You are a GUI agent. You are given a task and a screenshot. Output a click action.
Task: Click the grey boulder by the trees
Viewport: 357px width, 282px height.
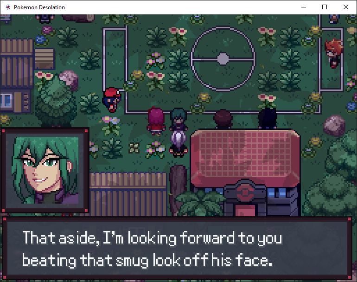(x=334, y=125)
